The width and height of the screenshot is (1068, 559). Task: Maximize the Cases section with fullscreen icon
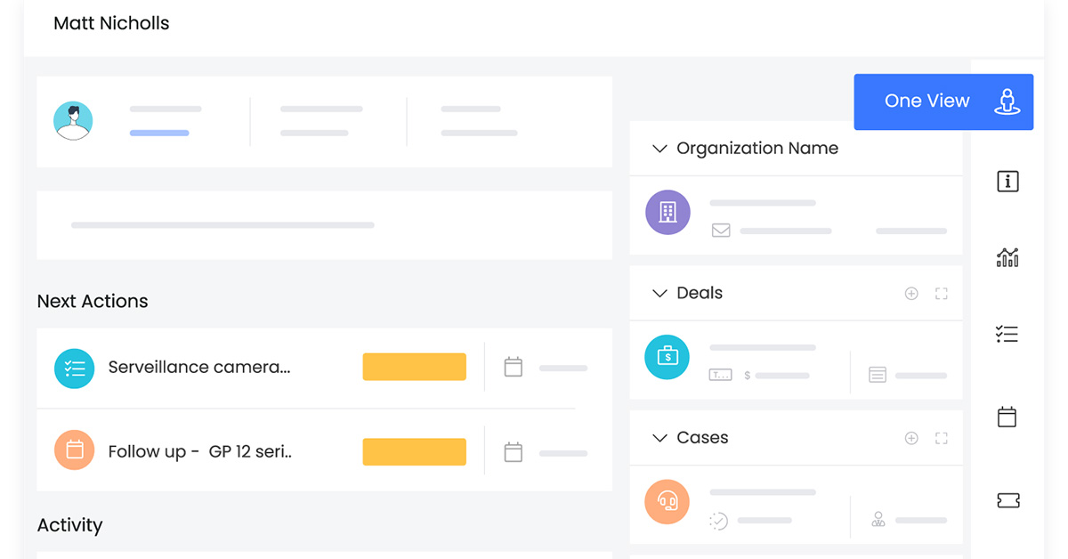(942, 438)
